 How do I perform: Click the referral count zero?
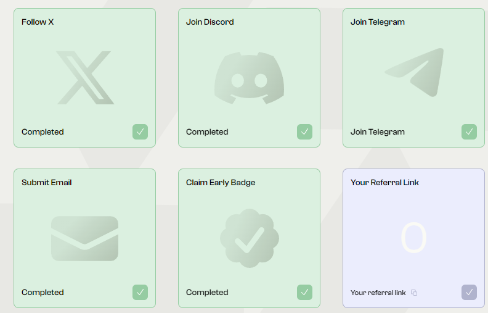click(413, 238)
